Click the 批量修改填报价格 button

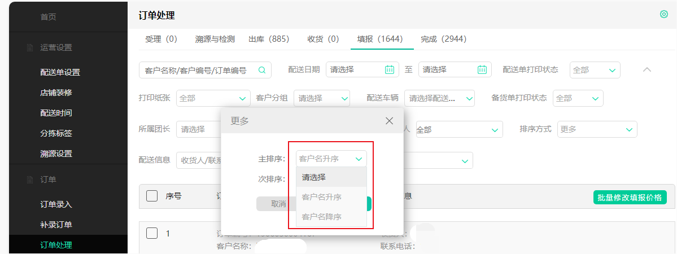click(x=630, y=198)
